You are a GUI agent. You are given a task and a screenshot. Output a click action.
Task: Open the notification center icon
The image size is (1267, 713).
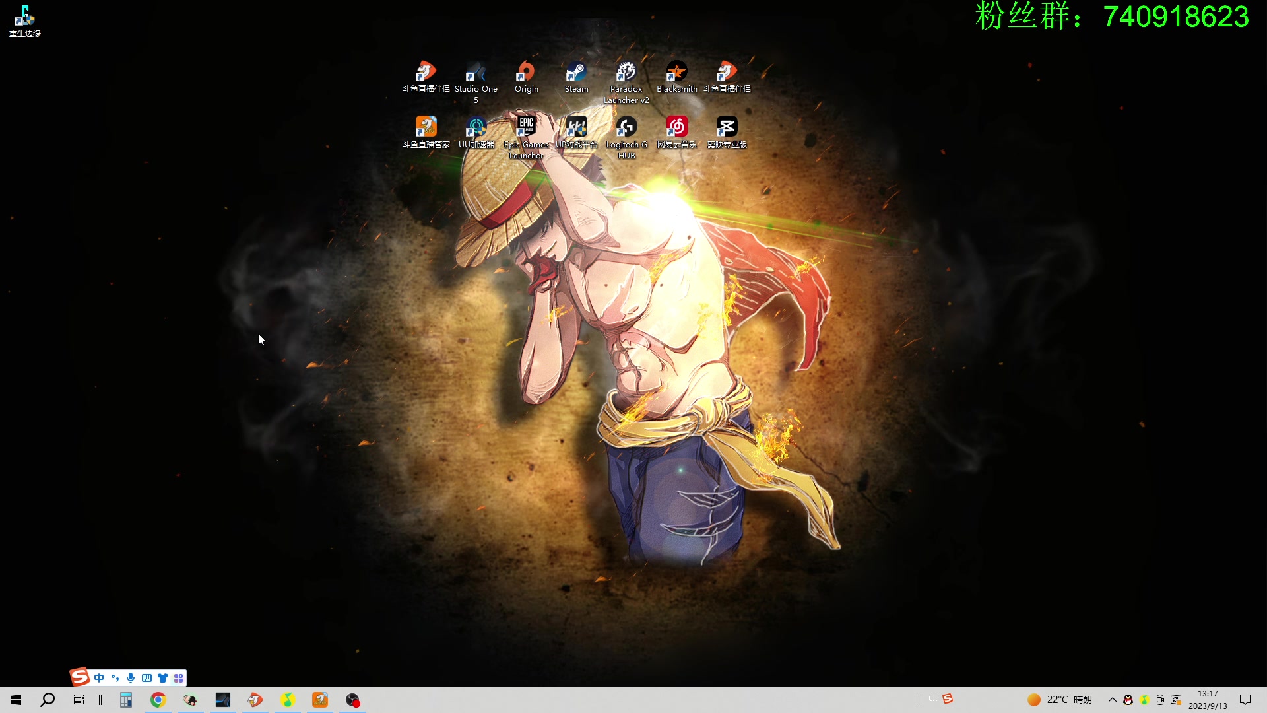(1245, 700)
